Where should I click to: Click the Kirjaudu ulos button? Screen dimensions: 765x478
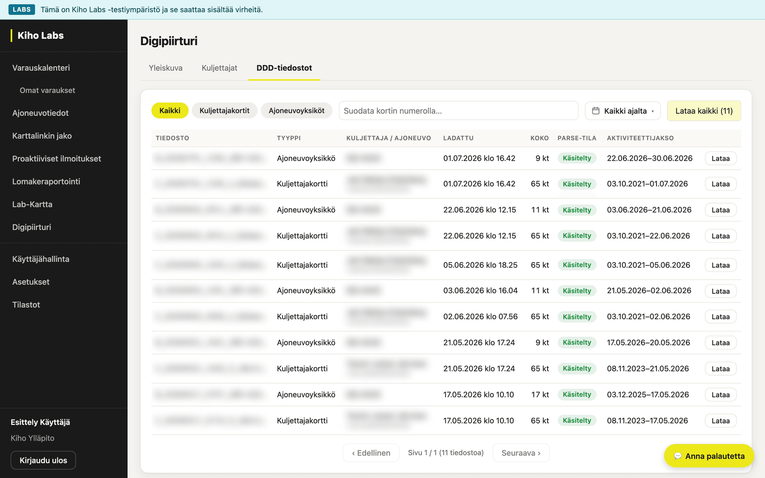(44, 460)
